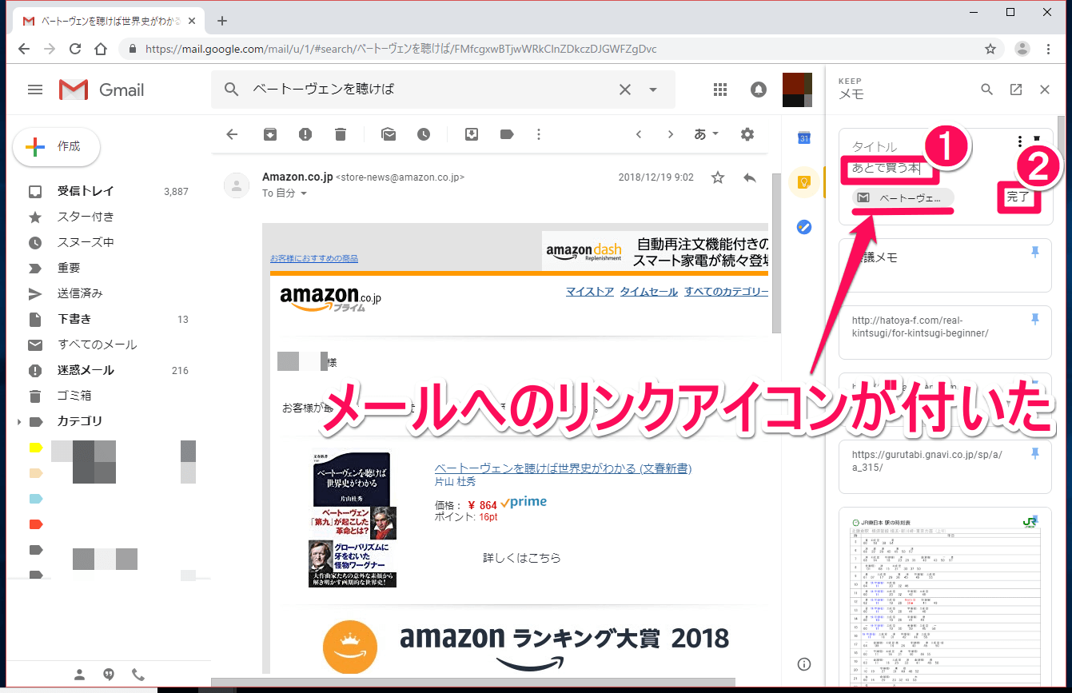Open a new Chrome tab
The image size is (1072, 693).
pos(222,21)
